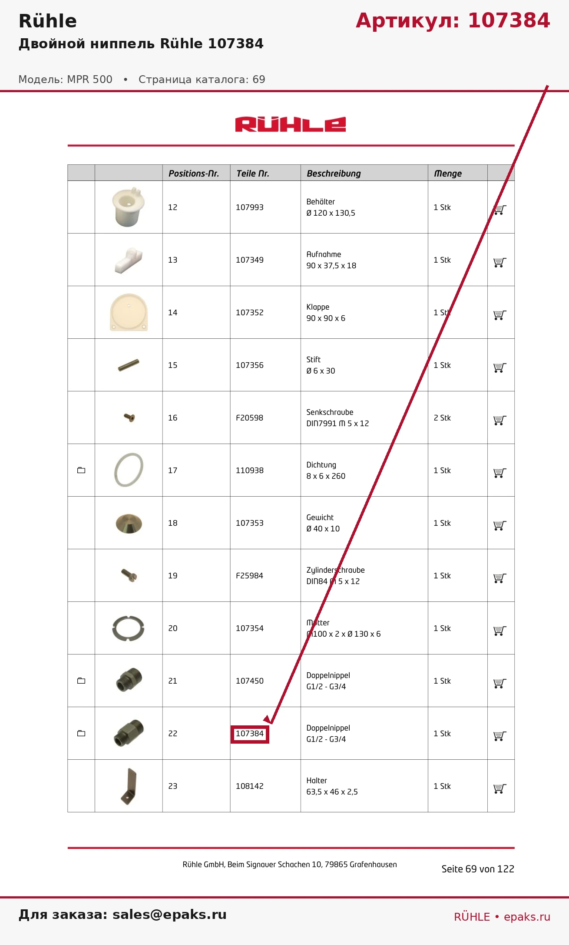Viewport: 569px width, 945px height.
Task: Click highlighted part number 107384
Action: coord(250,734)
